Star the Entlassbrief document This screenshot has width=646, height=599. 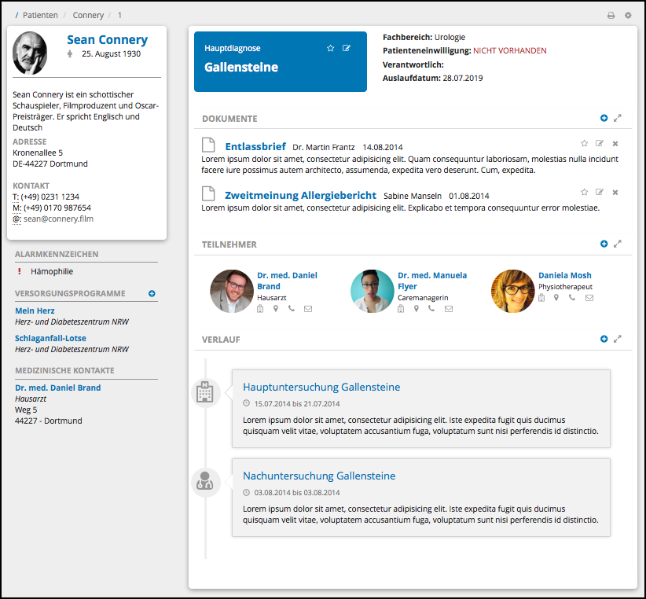click(584, 144)
